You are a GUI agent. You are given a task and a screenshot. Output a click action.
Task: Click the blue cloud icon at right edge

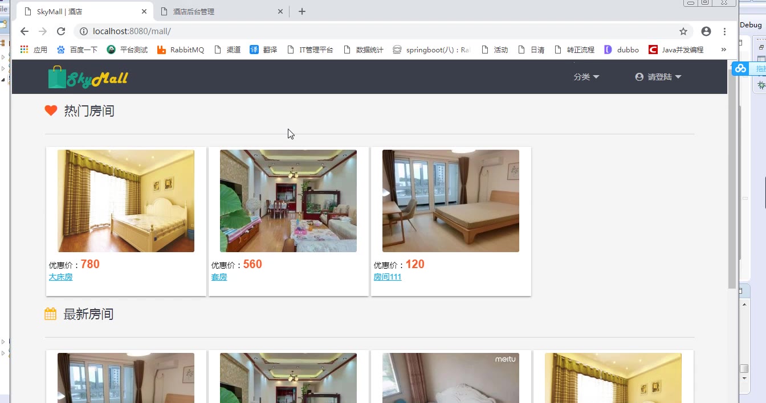pyautogui.click(x=740, y=68)
